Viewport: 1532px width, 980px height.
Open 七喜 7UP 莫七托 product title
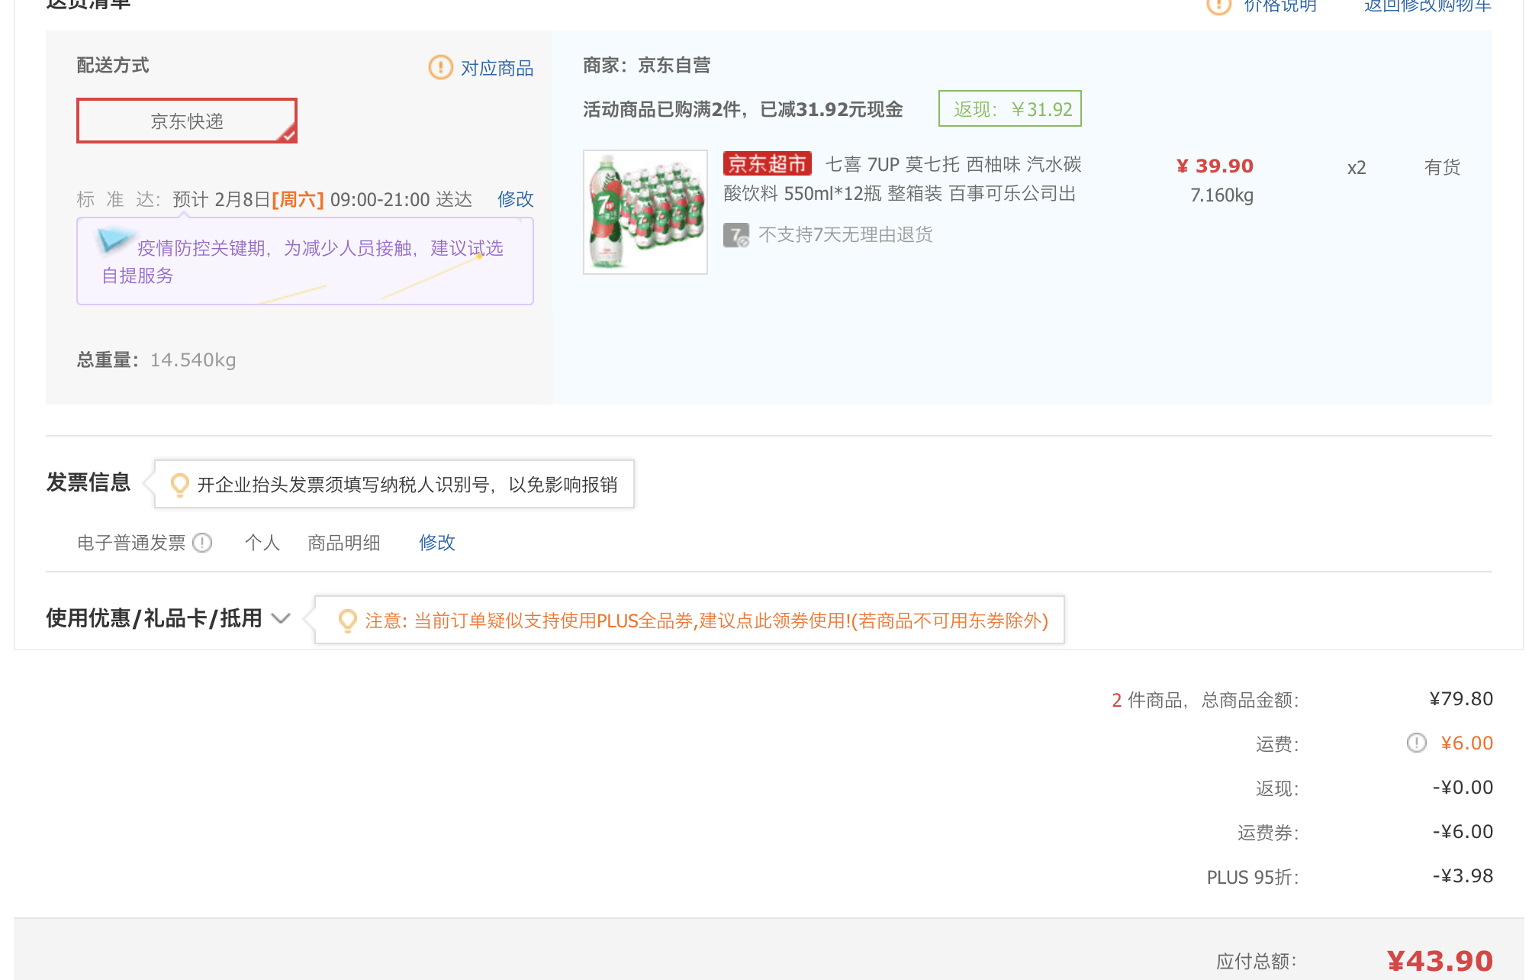903,179
